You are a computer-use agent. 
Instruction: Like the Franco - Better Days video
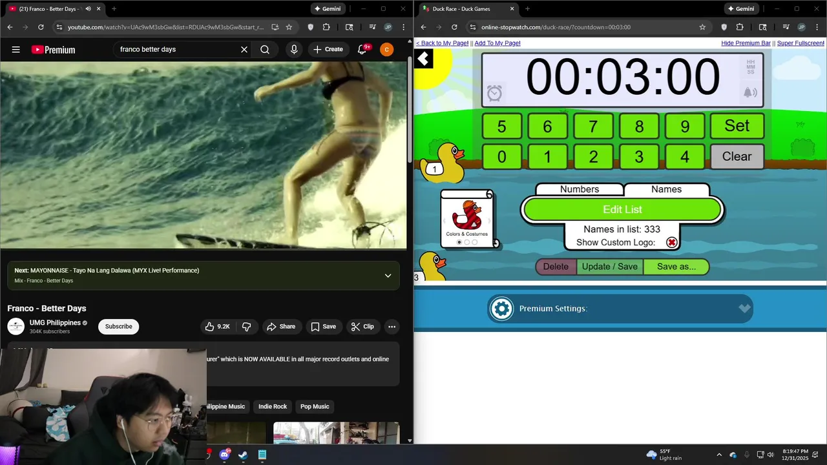coord(218,327)
